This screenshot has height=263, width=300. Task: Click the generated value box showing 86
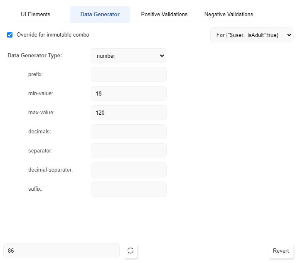[61, 251]
